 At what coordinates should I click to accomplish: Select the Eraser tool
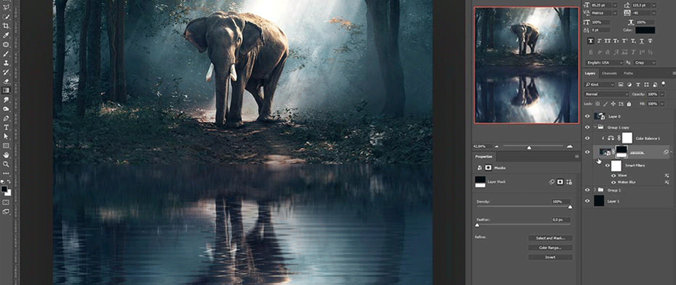click(6, 81)
